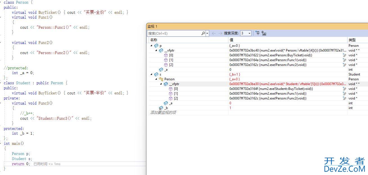Click the icon of highlighted __vfptr under Person
Image resolution: width=368 pixels, height=175 pixels.
tap(166, 84)
